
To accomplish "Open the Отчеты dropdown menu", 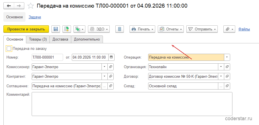I will click(x=170, y=29).
